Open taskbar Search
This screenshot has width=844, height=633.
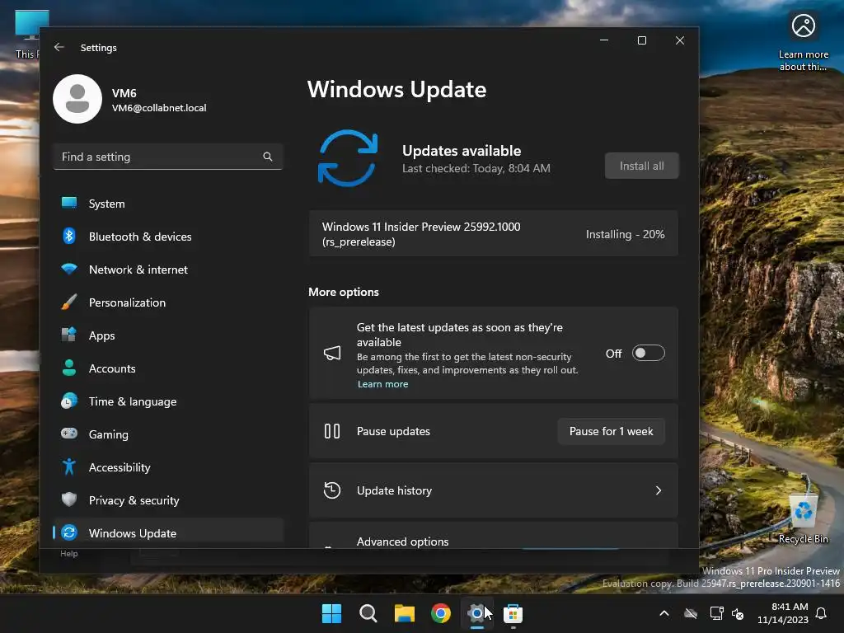(368, 613)
